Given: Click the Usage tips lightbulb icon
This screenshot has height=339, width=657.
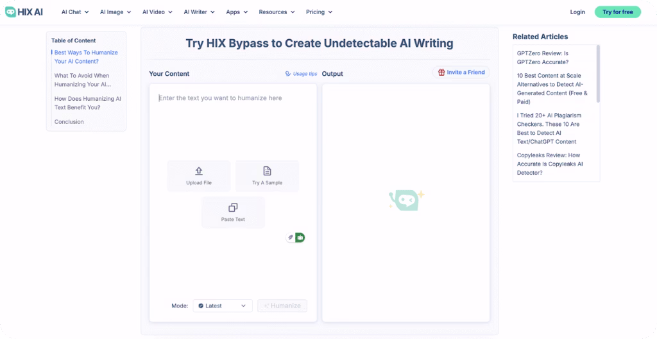Looking at the screenshot, I should tap(288, 74).
